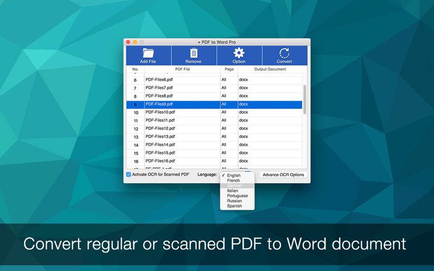The height and width of the screenshot is (271, 434).
Task: Pick Spanish from the language options
Action: 234,206
